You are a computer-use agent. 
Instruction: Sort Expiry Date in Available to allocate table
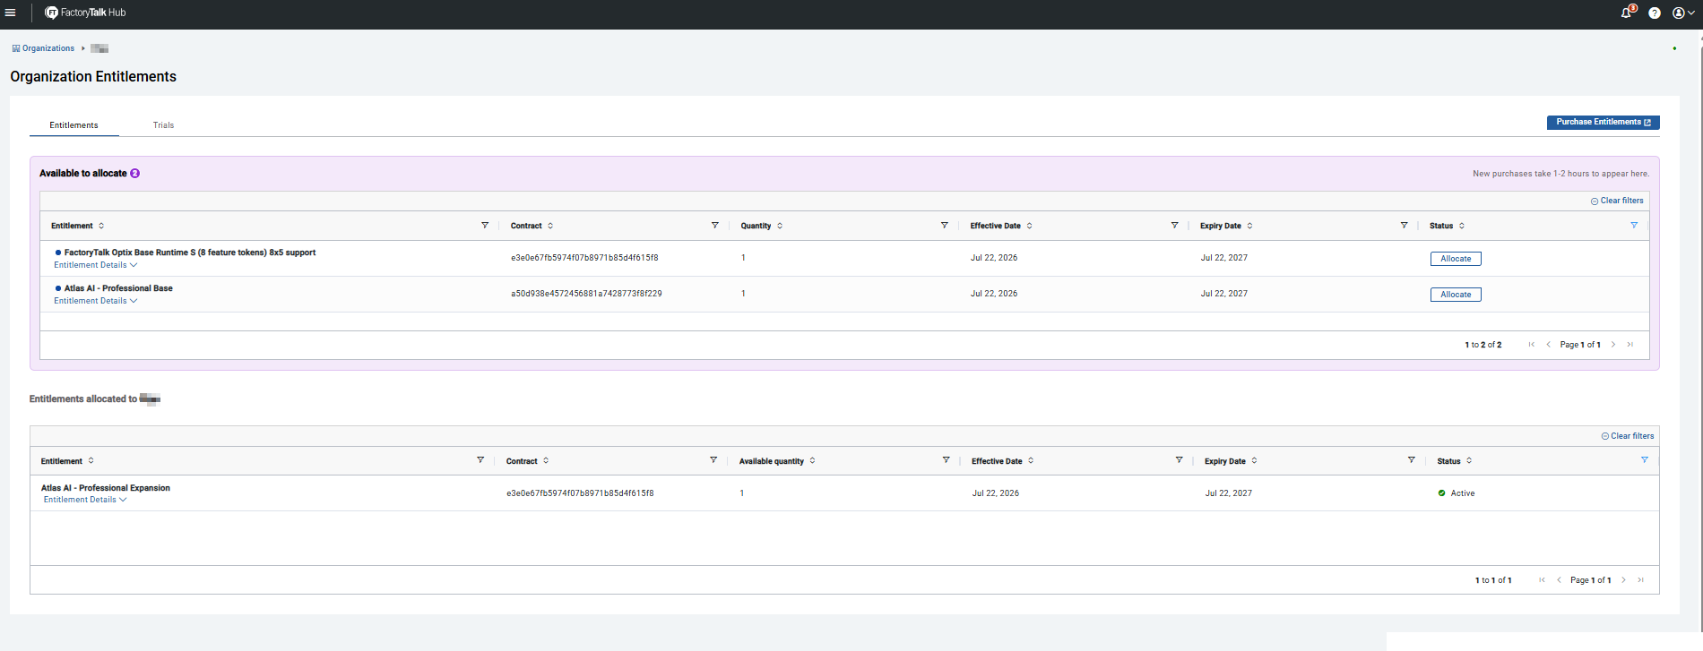coord(1249,226)
